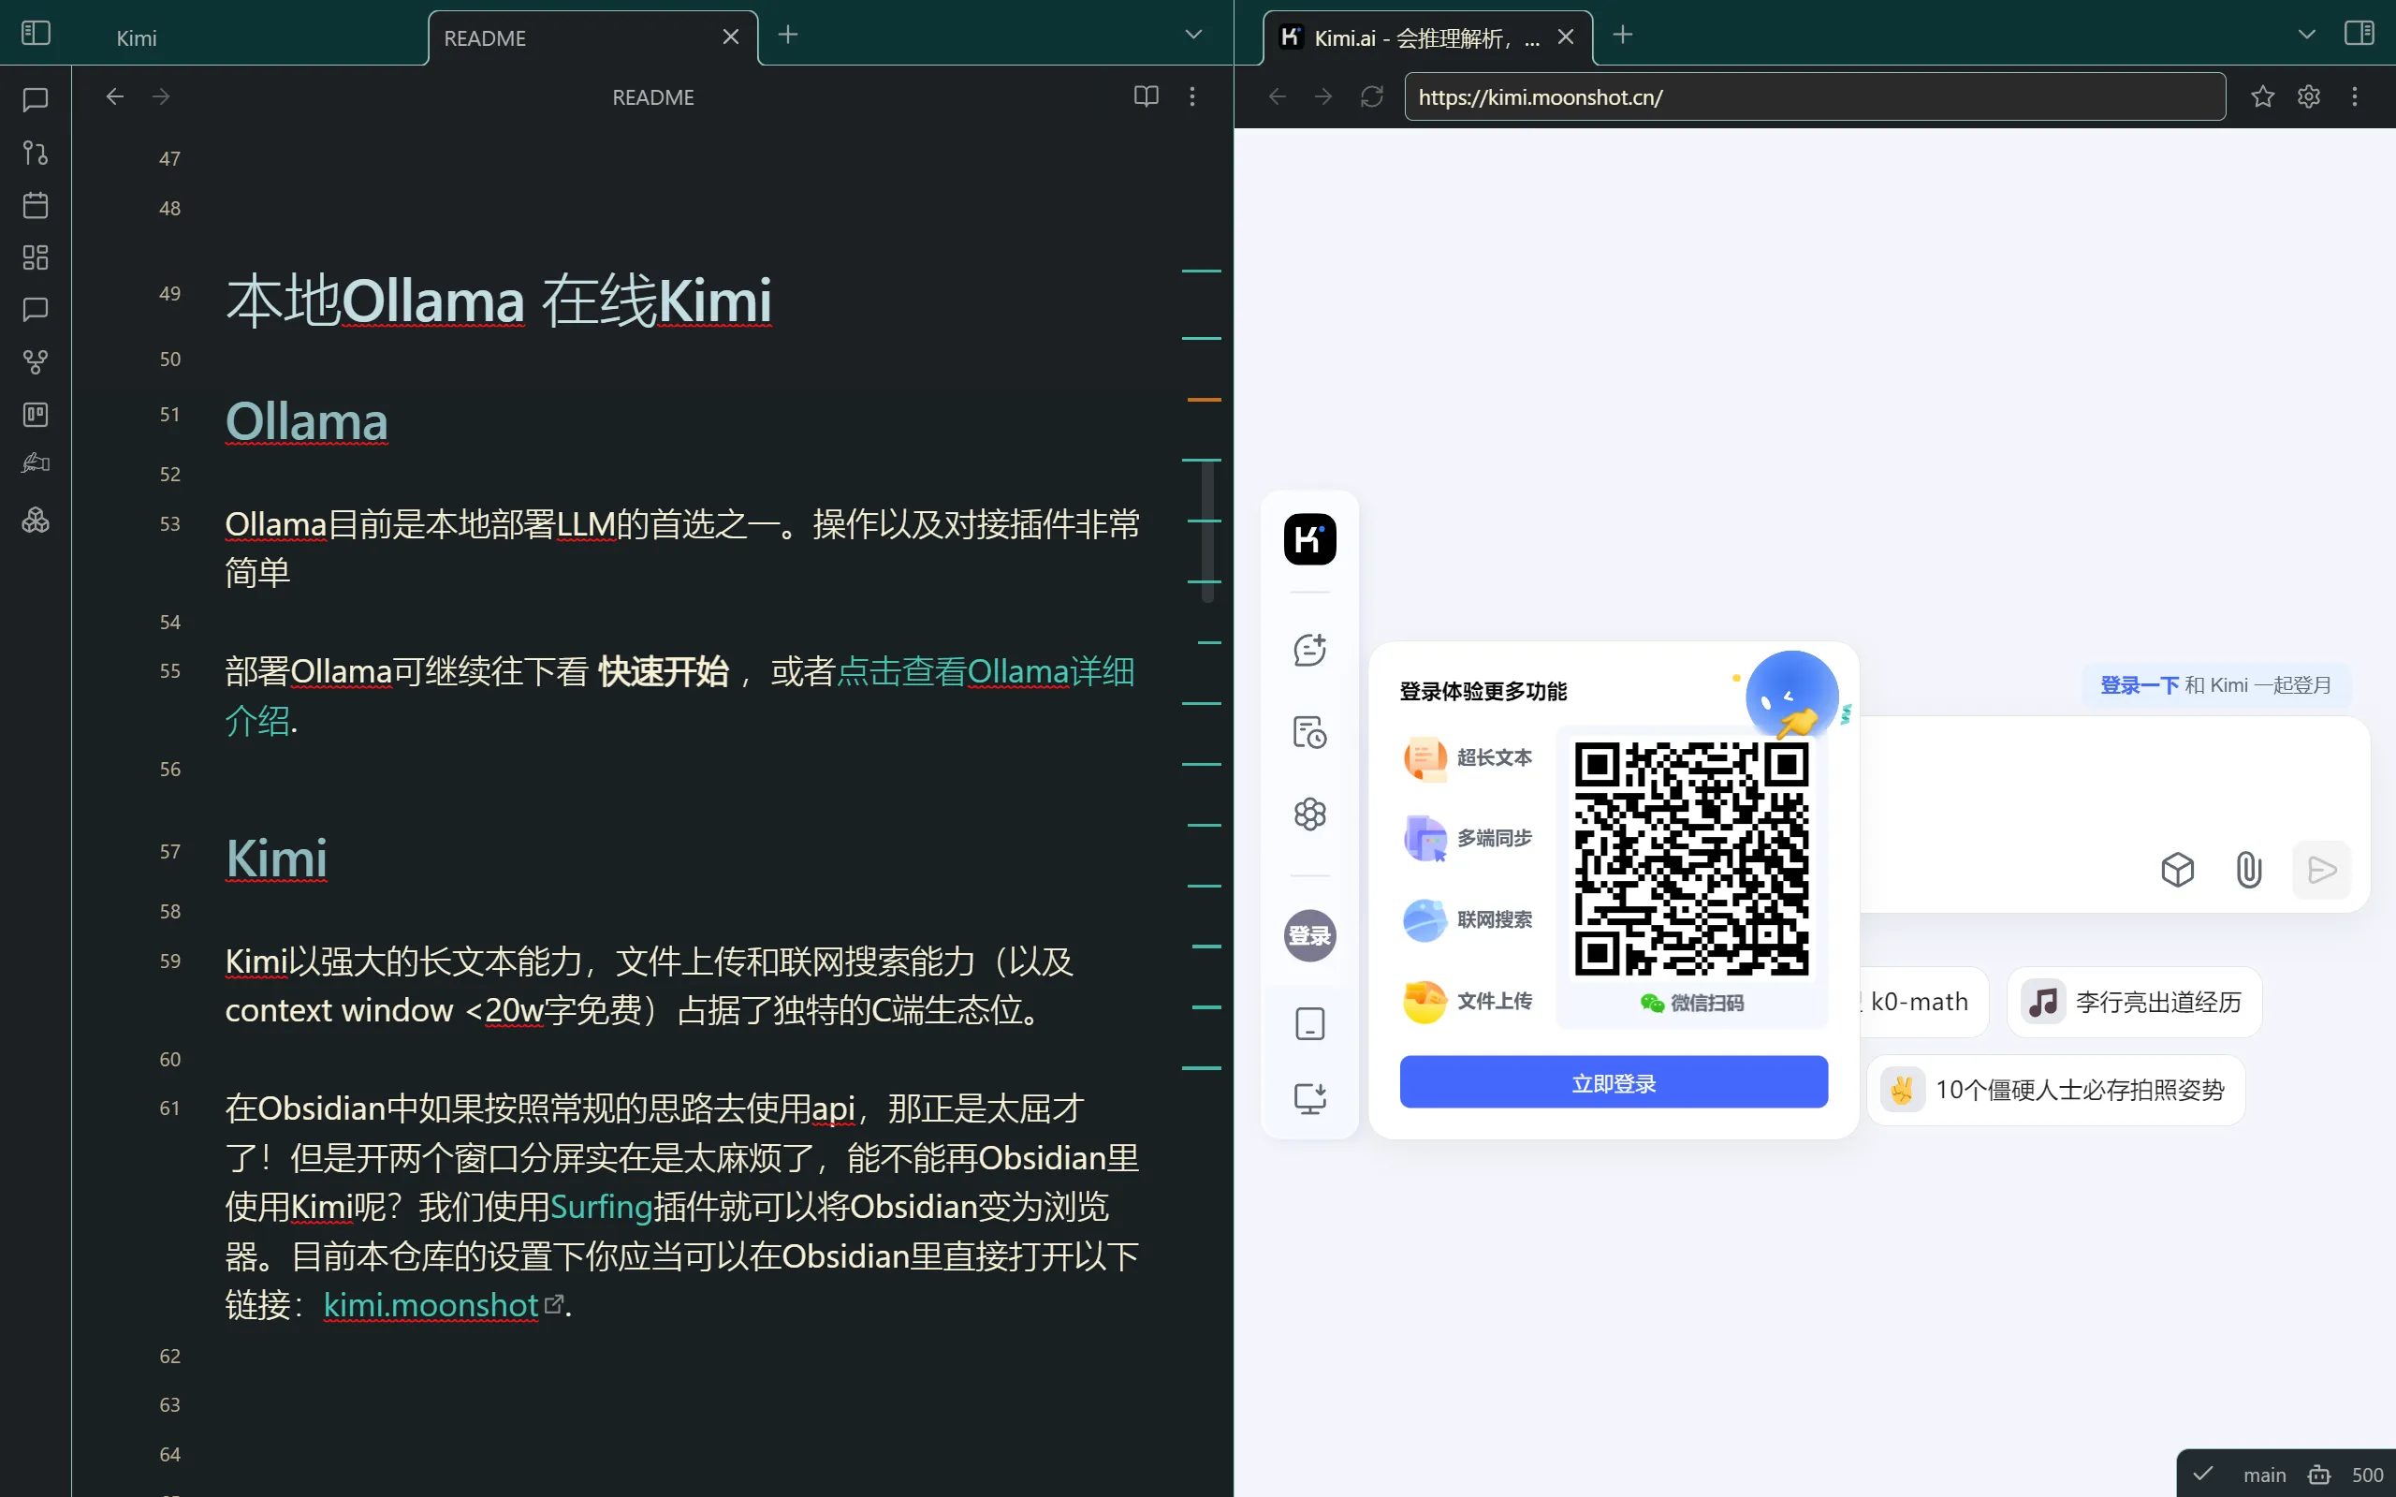Click the blocks cluster ribbon icon
Viewport: 2396px width, 1497px height.
tap(36, 520)
